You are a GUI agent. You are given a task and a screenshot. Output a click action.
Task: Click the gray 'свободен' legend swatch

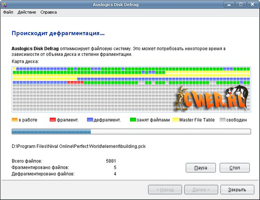click(x=222, y=120)
